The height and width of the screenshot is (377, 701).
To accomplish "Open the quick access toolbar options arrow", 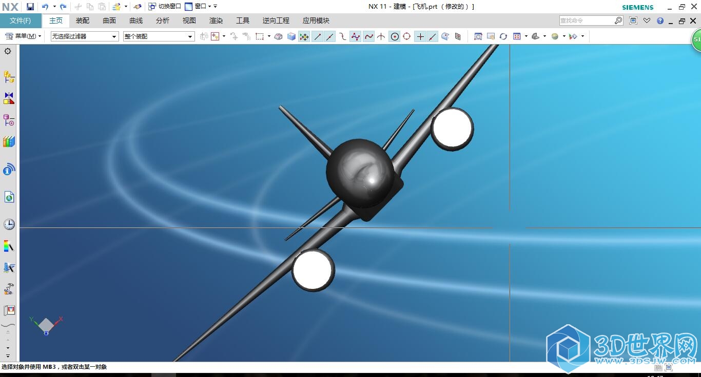I will click(216, 7).
